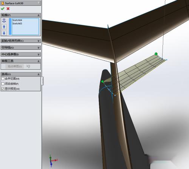Select Sketch65 in the profiles list
189x169 pixels.
tap(17, 23)
